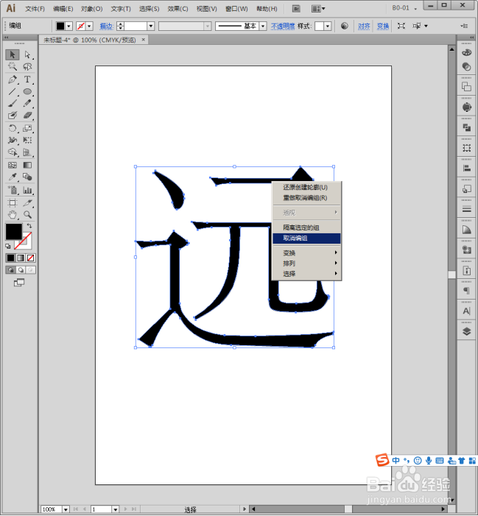Select the Blend tool
The width and height of the screenshot is (478, 516).
[27, 177]
